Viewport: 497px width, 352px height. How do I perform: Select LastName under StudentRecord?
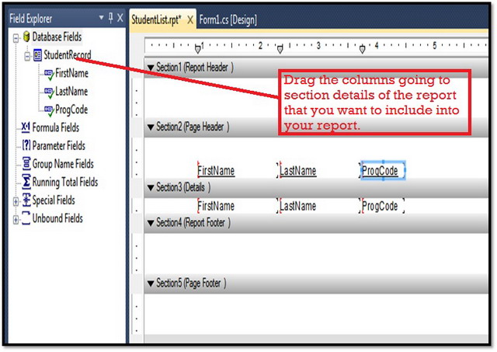[x=71, y=92]
